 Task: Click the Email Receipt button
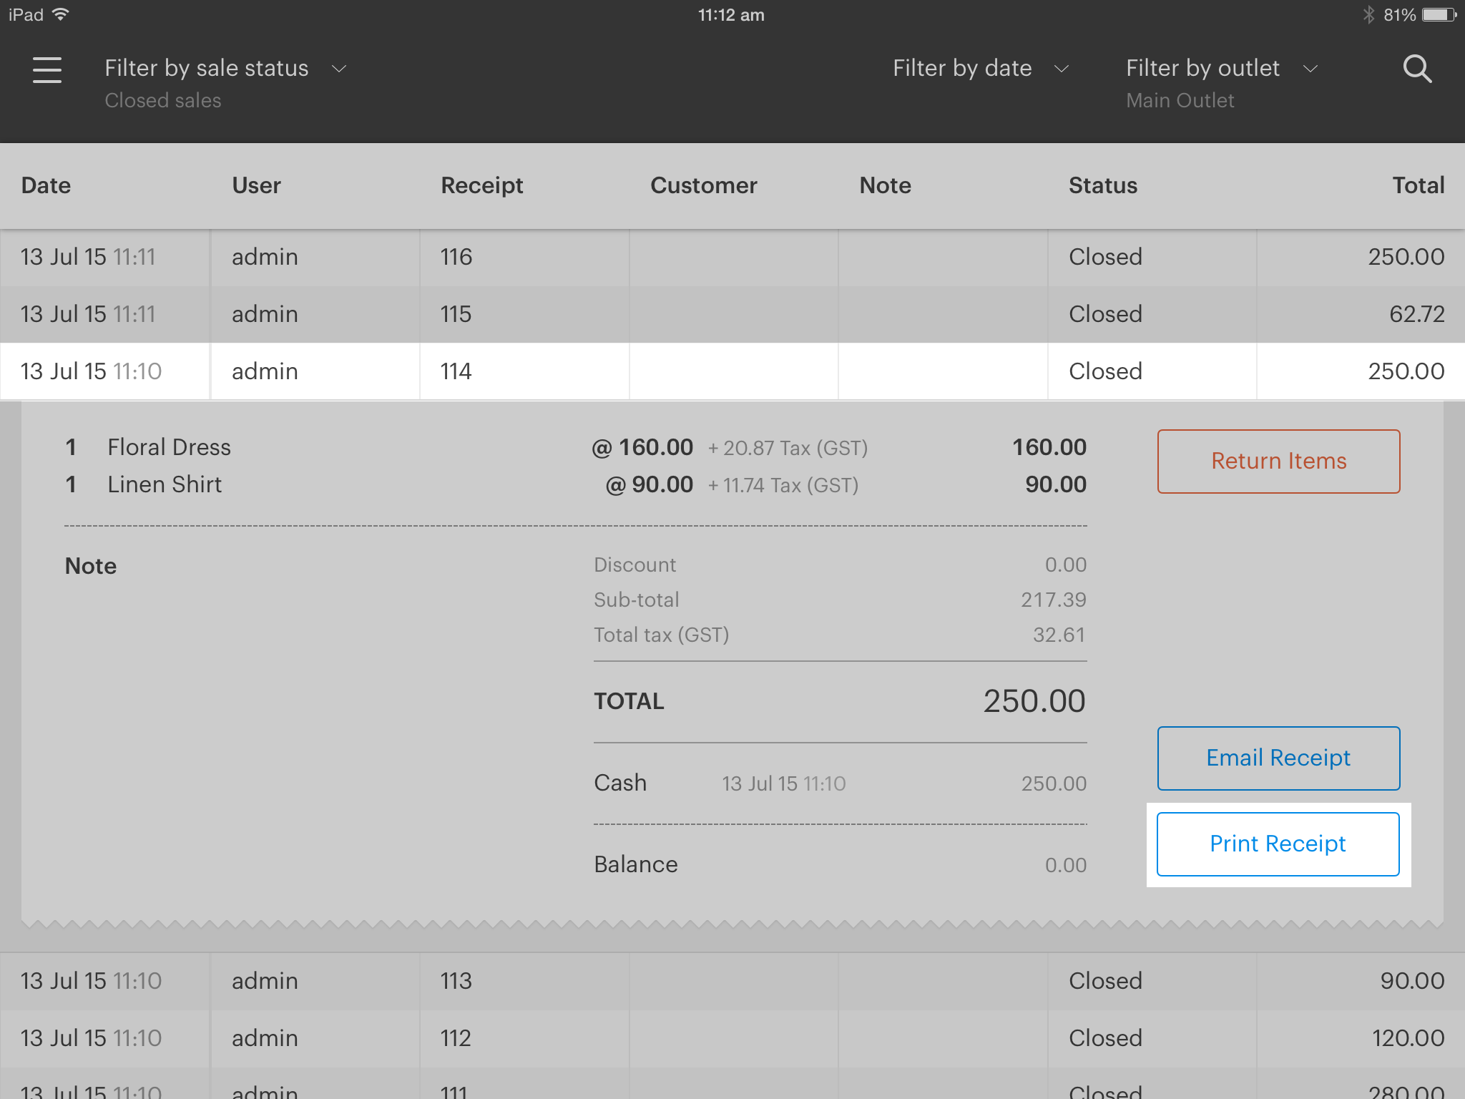coord(1278,758)
